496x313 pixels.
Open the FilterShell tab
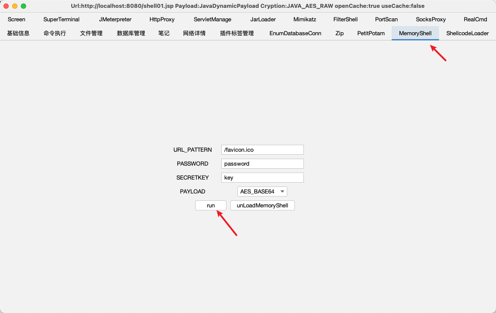(346, 20)
